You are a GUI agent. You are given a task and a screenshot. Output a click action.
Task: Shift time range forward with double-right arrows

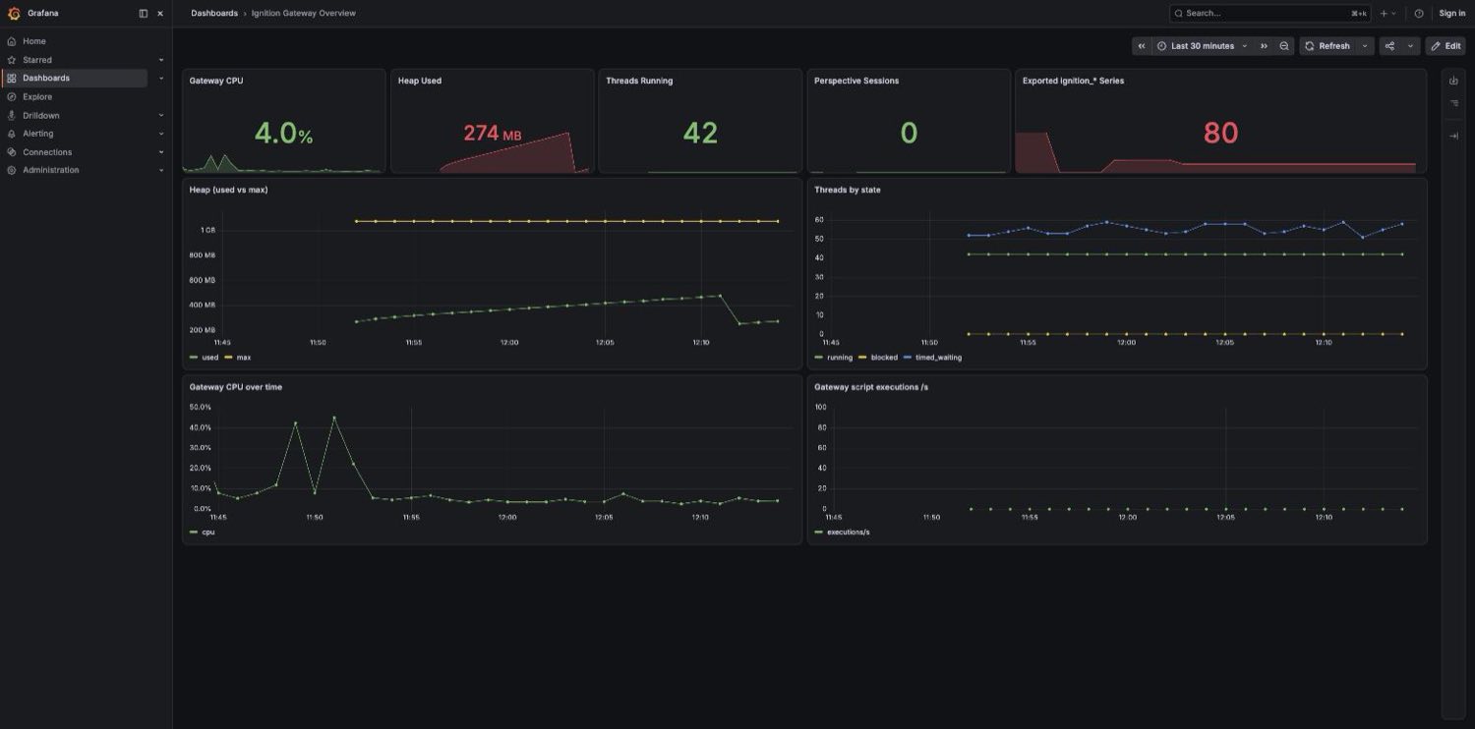1265,46
